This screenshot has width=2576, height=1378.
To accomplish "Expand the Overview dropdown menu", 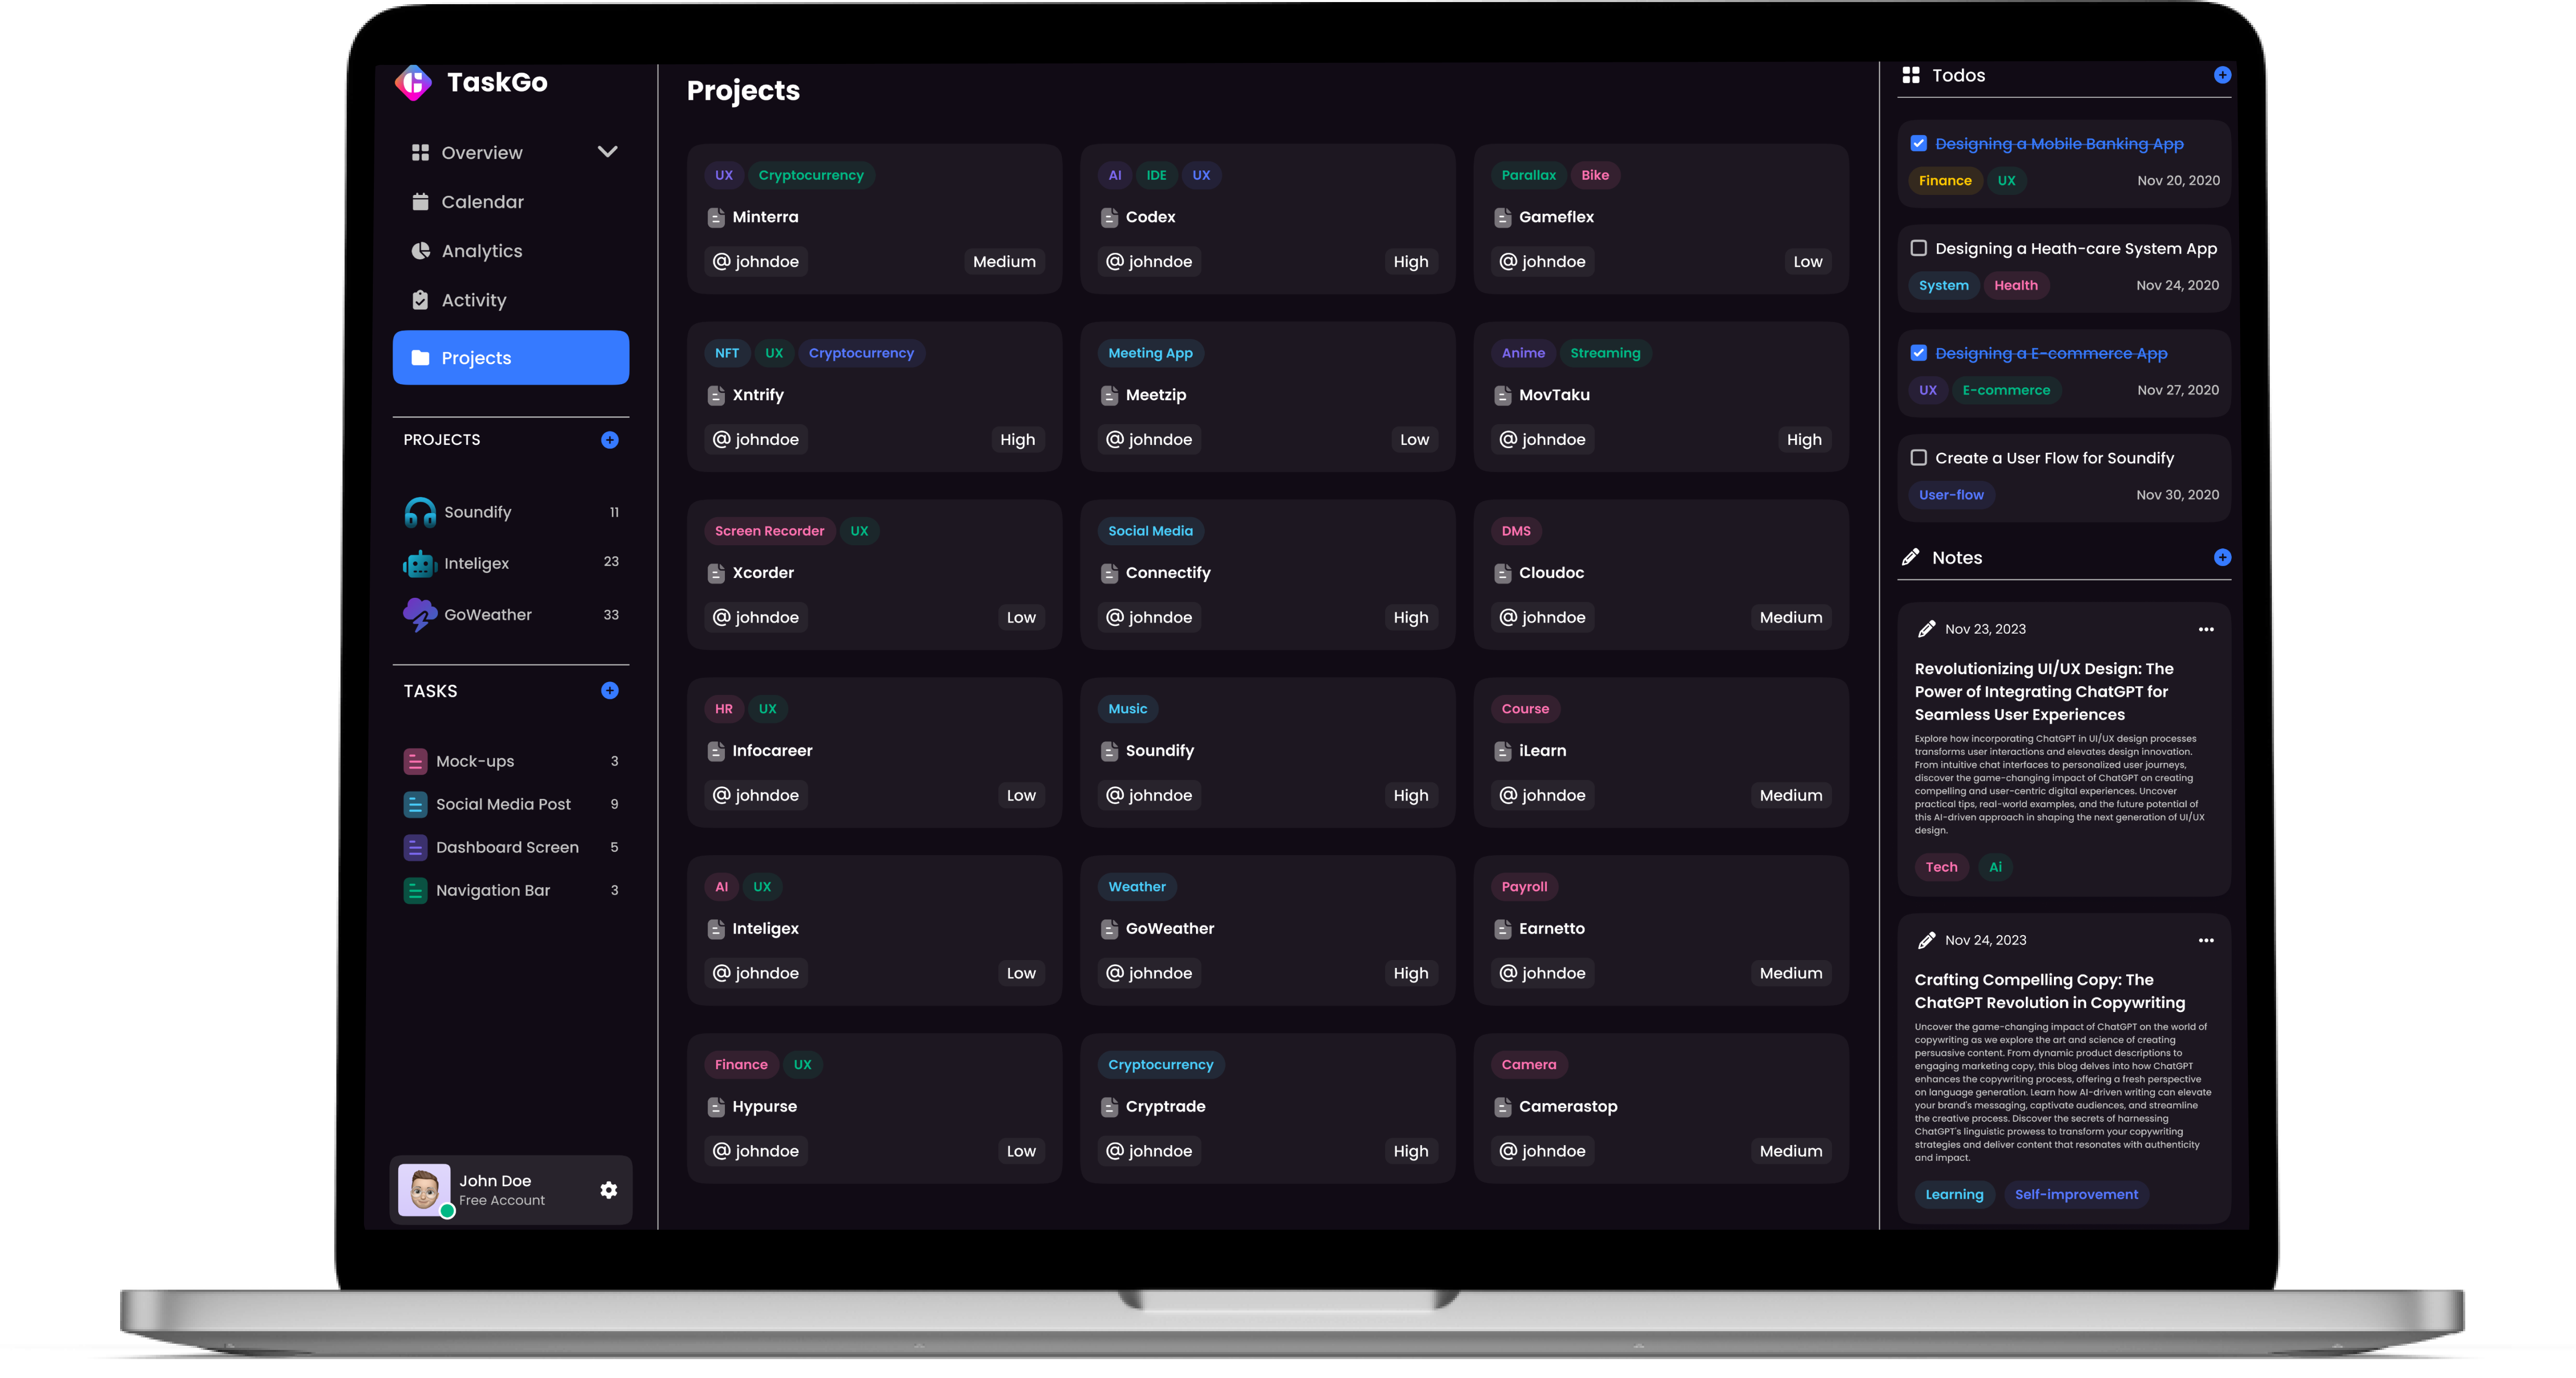I will (x=608, y=152).
